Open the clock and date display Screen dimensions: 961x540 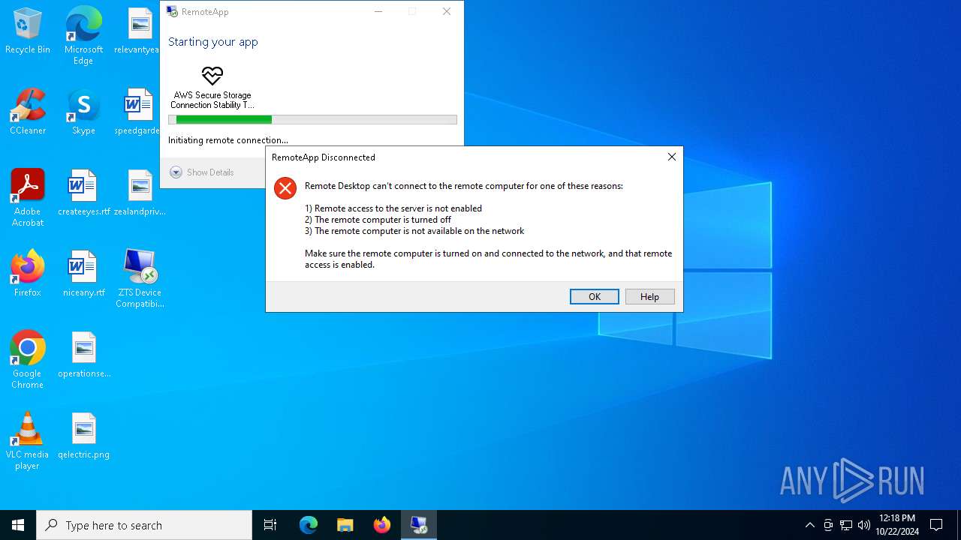[897, 525]
